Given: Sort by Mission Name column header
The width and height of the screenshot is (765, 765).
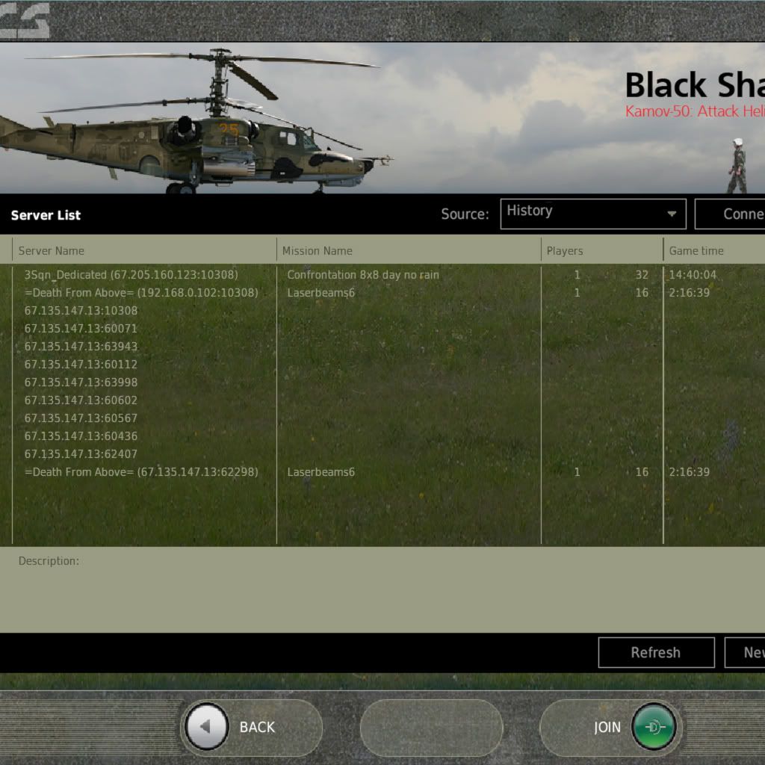Looking at the screenshot, I should click(317, 251).
